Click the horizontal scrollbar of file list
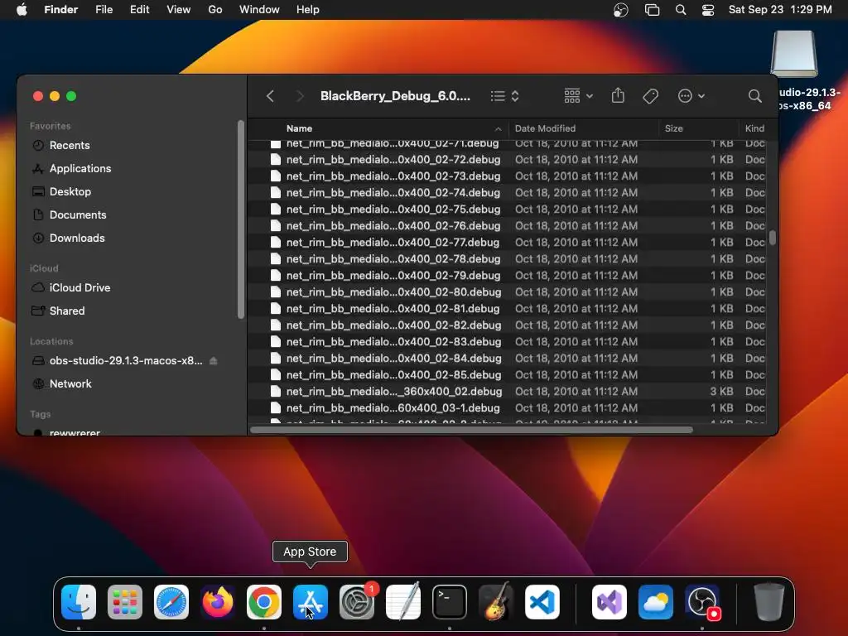The image size is (848, 636). [471, 431]
